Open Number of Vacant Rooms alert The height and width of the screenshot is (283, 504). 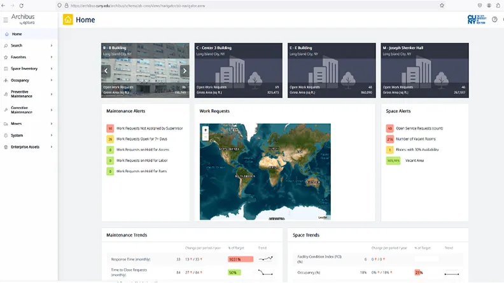point(411,139)
